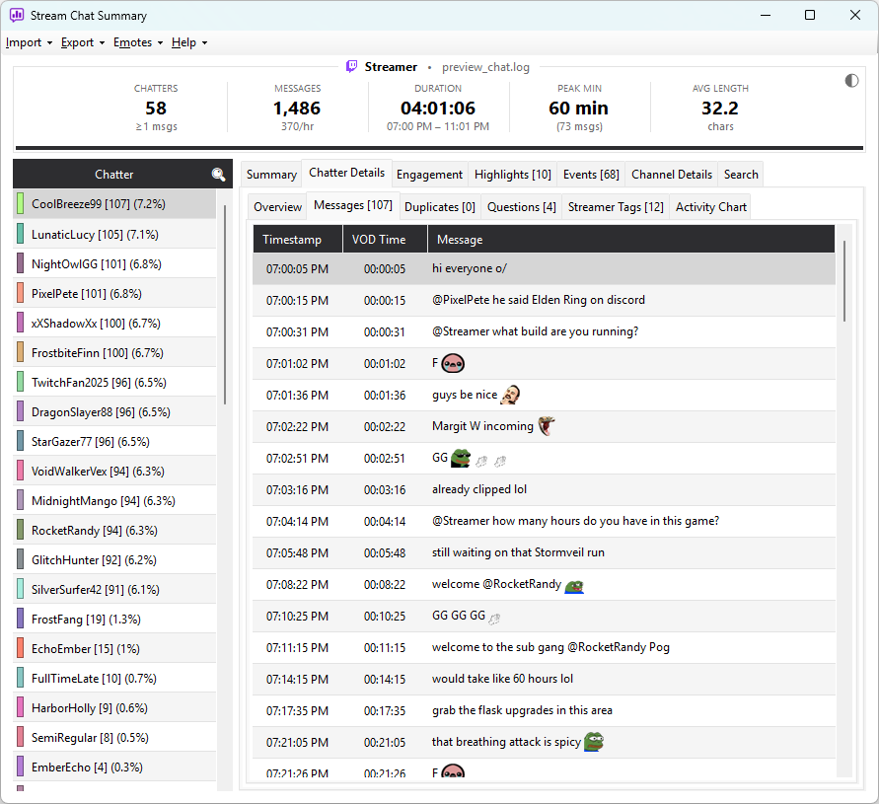Select chatter EchoEmber [15]
Image resolution: width=879 pixels, height=804 pixels.
click(x=114, y=649)
